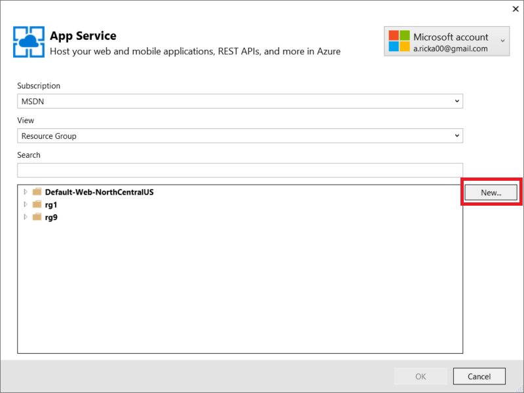Open the Subscription MSDN dropdown
Image resolution: width=524 pixels, height=393 pixels.
(x=240, y=102)
